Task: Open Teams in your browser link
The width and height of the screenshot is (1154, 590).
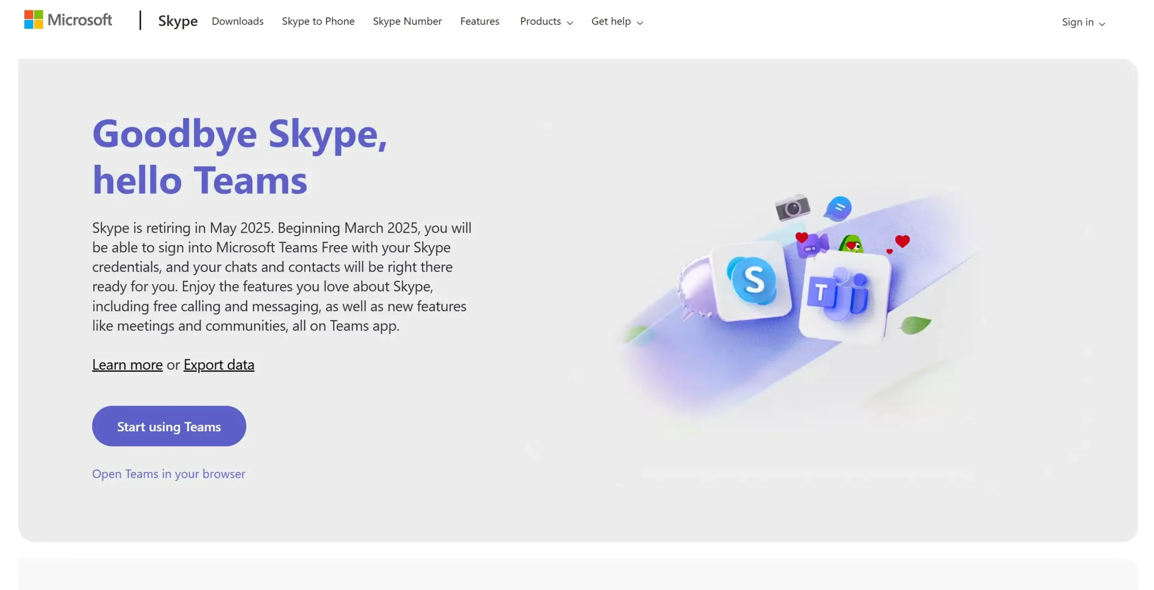Action: coord(169,474)
